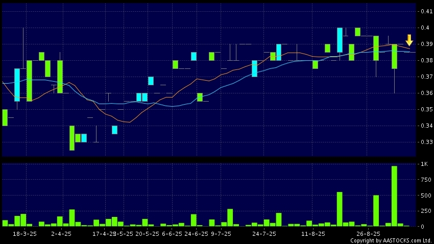Click the 24-7-25 date label
The height and width of the screenshot is (244, 434).
264,234
